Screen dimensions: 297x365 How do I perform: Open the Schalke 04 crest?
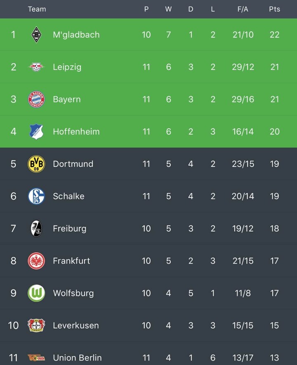click(x=36, y=196)
